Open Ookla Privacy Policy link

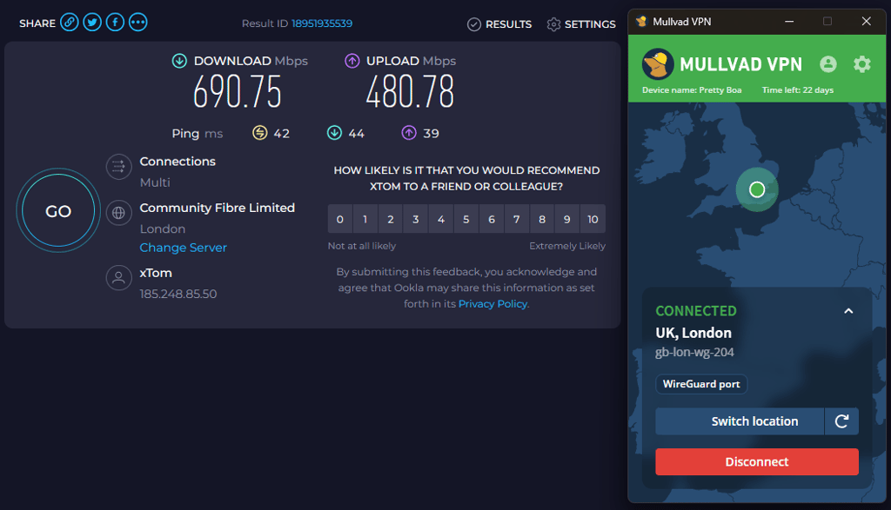click(x=492, y=303)
